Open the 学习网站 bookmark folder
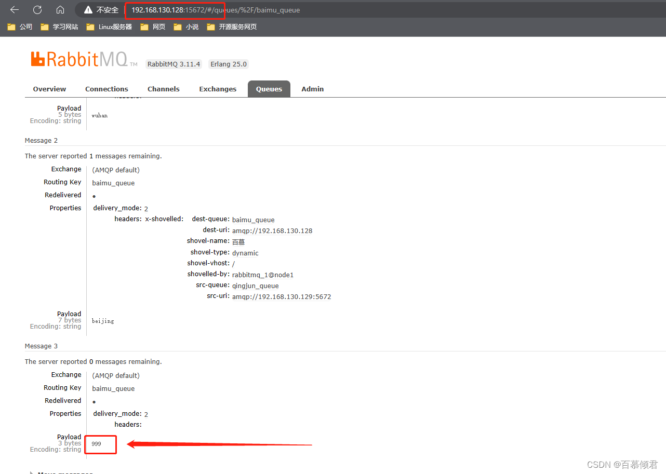666x474 pixels. point(59,27)
